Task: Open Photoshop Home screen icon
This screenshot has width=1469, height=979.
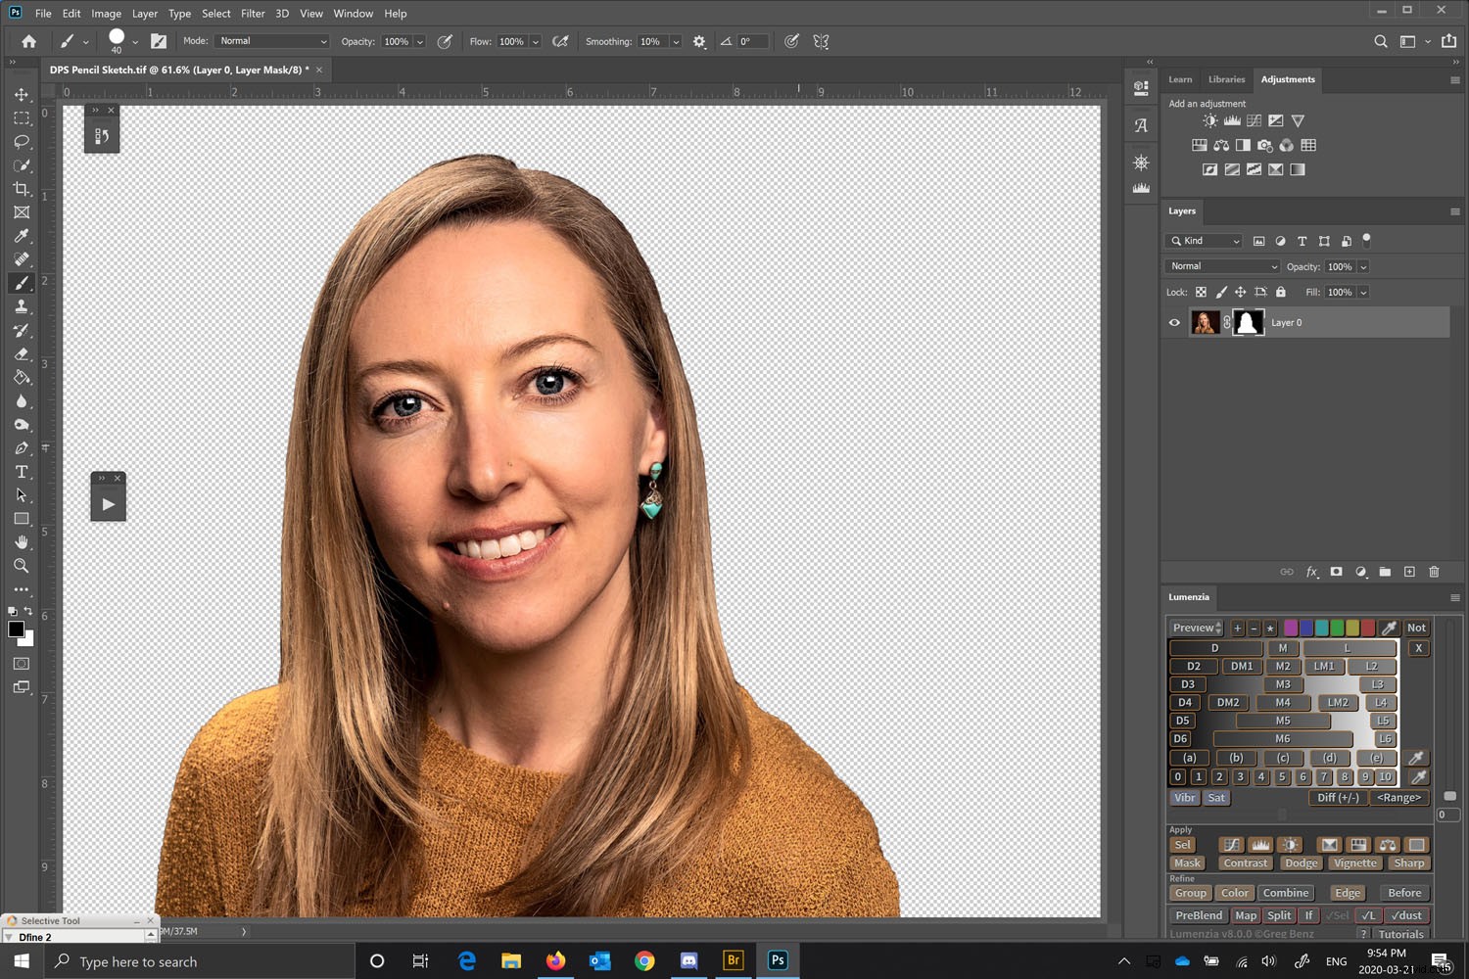Action: click(27, 41)
